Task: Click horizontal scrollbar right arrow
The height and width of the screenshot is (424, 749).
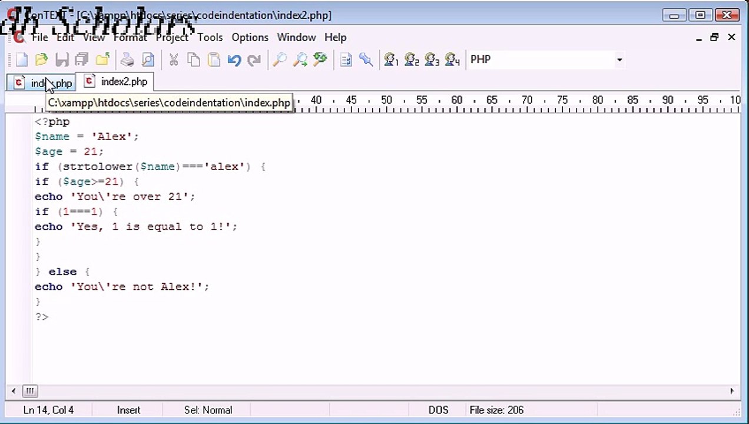Action: [732, 390]
